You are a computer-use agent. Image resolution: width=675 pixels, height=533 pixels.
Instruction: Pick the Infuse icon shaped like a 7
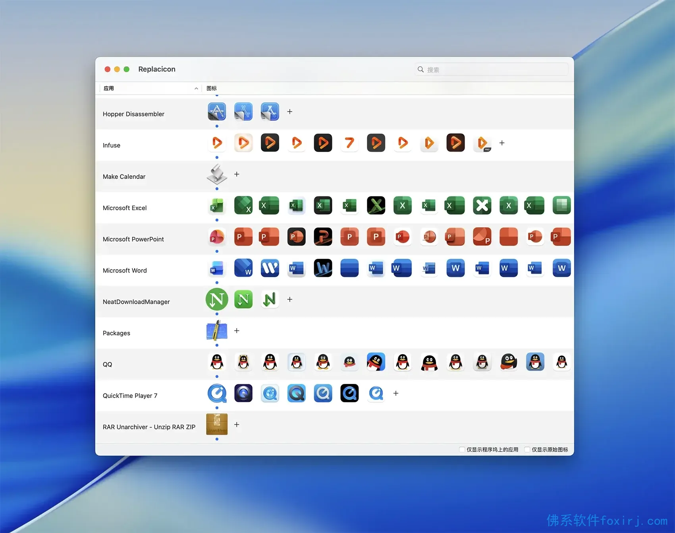tap(349, 143)
